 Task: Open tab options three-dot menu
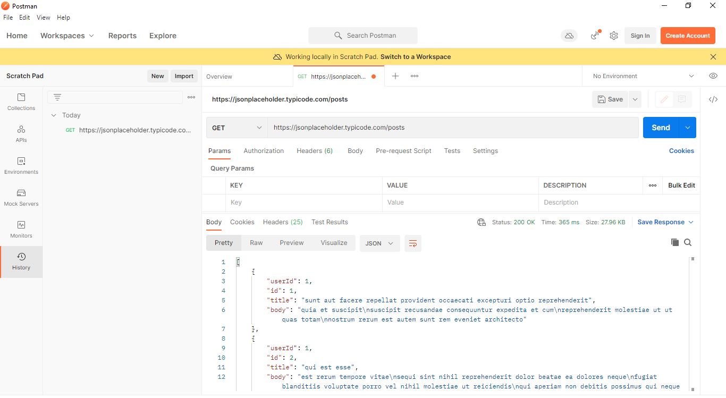pyautogui.click(x=415, y=76)
